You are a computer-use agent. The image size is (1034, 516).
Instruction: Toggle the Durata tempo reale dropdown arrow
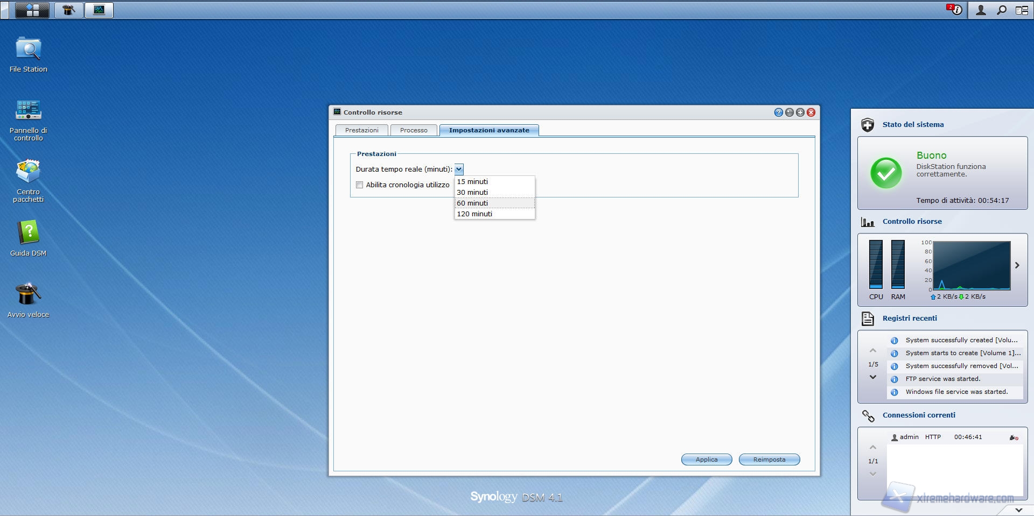click(459, 169)
